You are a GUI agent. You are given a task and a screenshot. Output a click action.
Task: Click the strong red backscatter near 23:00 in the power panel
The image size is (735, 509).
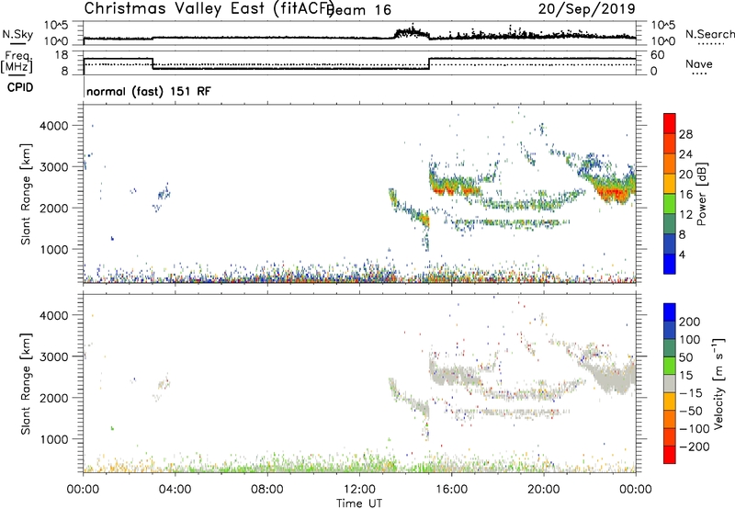[x=612, y=193]
